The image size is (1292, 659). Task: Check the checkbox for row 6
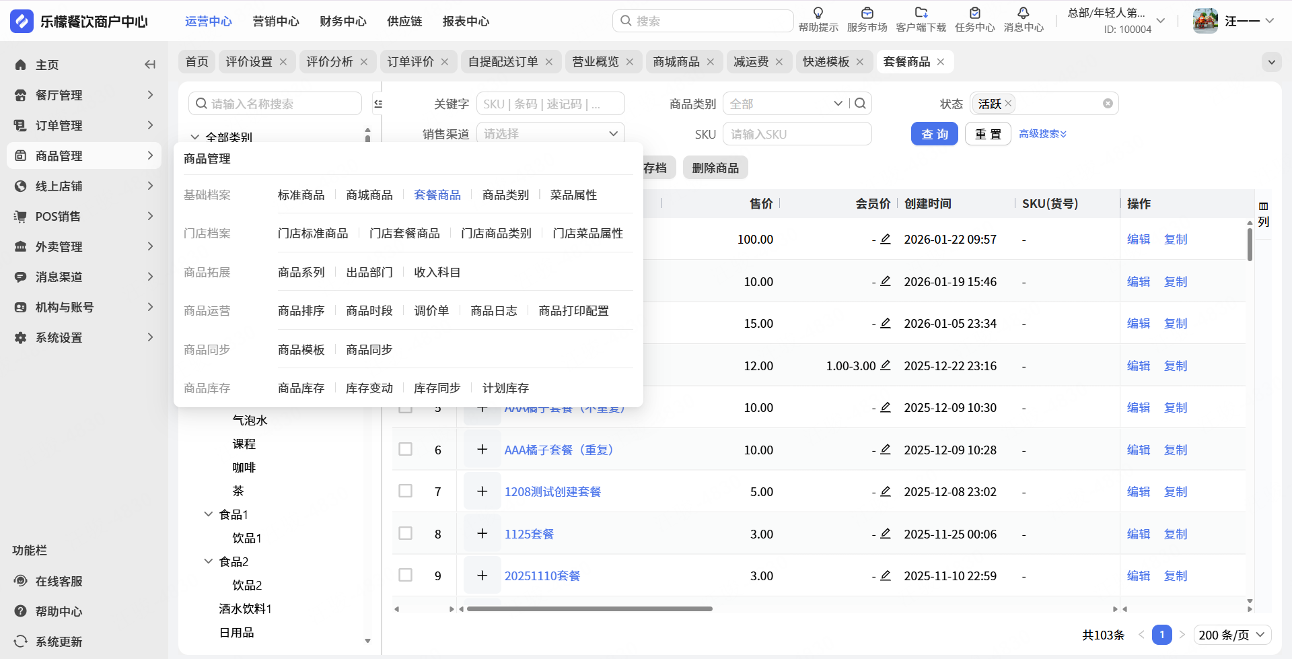point(405,449)
